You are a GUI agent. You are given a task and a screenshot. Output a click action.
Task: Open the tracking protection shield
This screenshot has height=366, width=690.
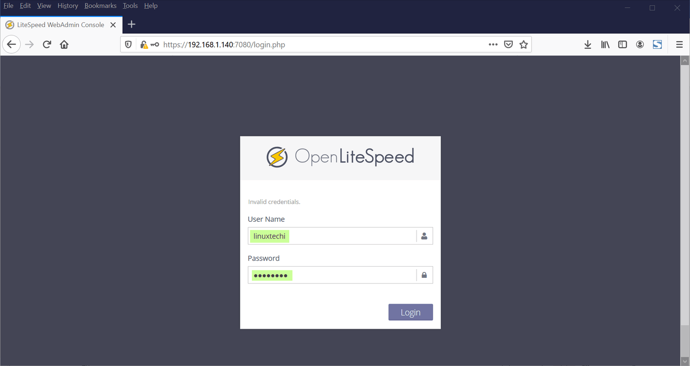click(128, 44)
